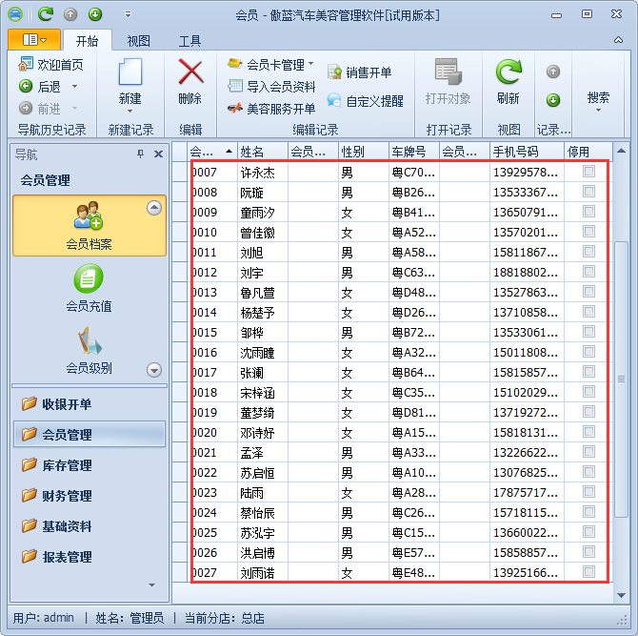Click the green 刷新 refresh icon
This screenshot has height=636, width=638.
click(508, 72)
